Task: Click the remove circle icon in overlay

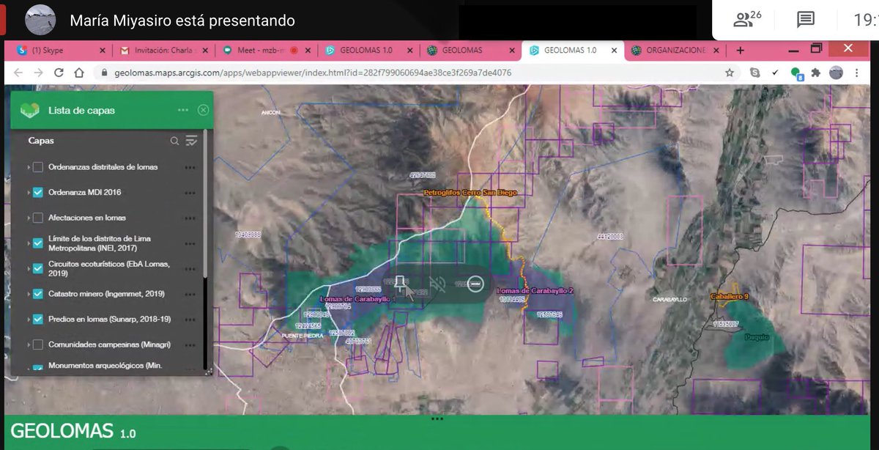Action: pyautogui.click(x=475, y=284)
